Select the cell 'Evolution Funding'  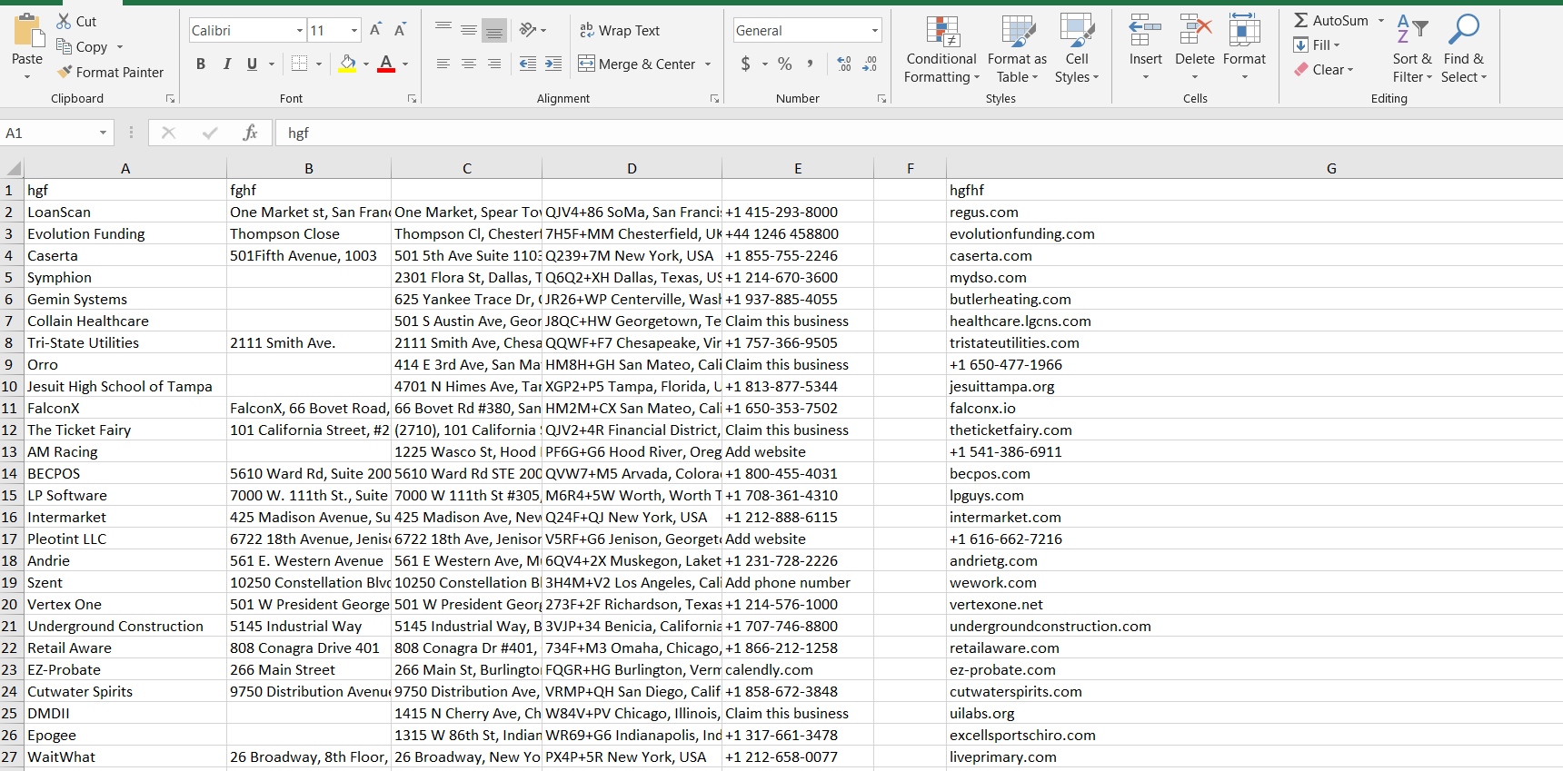coord(125,233)
